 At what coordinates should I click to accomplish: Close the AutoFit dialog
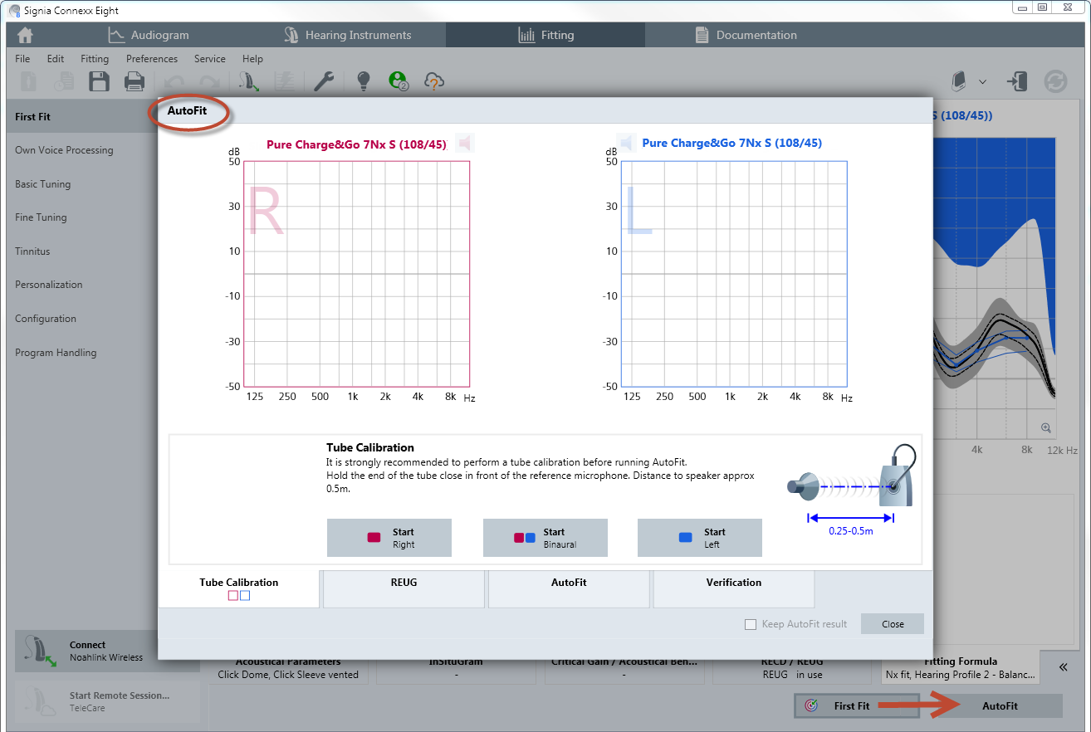[893, 624]
